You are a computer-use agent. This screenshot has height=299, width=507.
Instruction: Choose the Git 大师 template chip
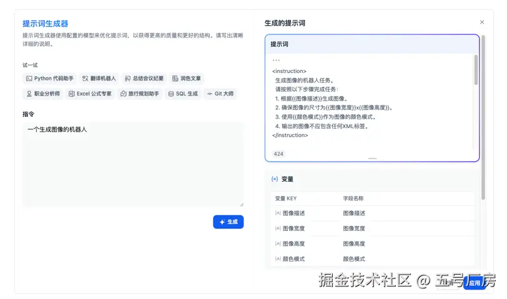pyautogui.click(x=220, y=94)
